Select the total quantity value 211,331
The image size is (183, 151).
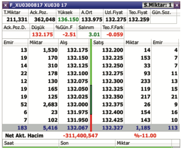pyautogui.click(x=17, y=20)
